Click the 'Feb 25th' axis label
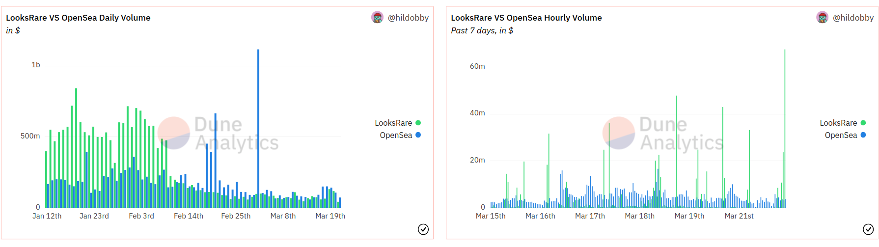The width and height of the screenshot is (879, 247). coord(236,216)
